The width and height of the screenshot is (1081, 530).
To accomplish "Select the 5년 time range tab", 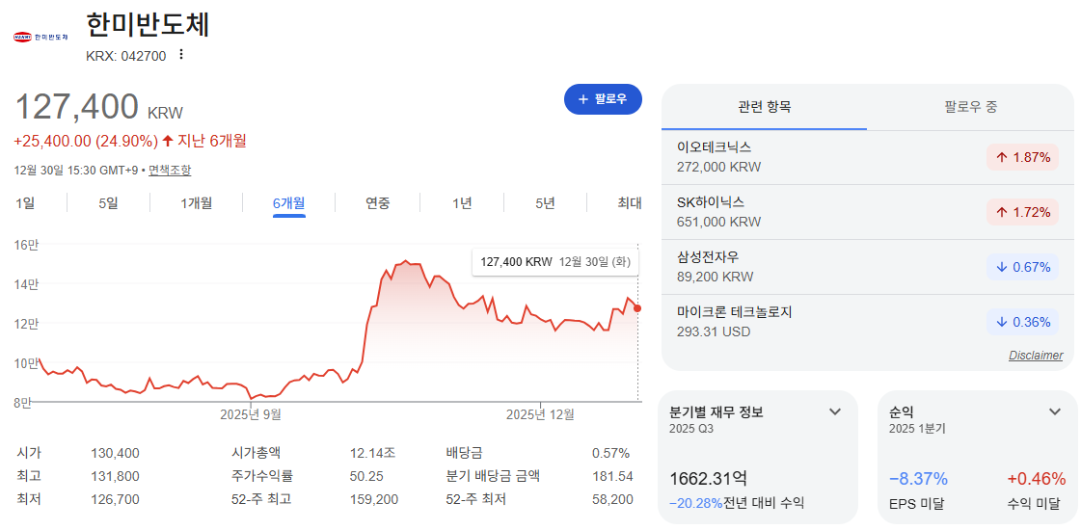I will (x=545, y=202).
